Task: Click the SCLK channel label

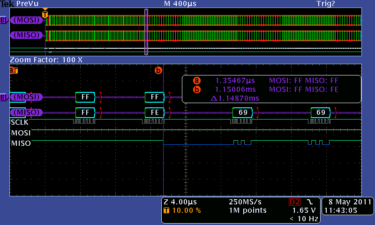Action: (20, 122)
